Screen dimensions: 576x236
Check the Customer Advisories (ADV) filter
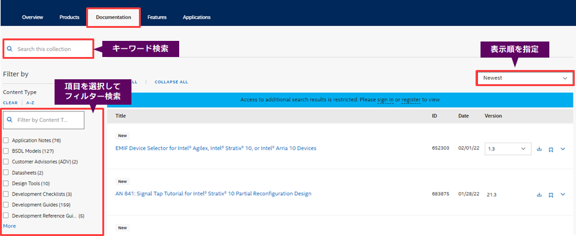(x=6, y=162)
